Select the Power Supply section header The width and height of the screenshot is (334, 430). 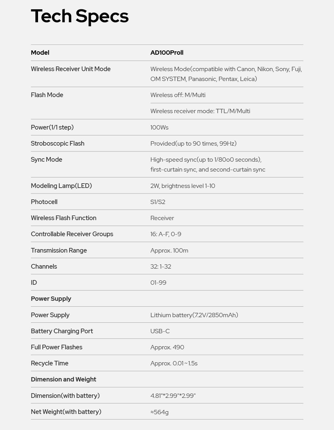tap(51, 299)
